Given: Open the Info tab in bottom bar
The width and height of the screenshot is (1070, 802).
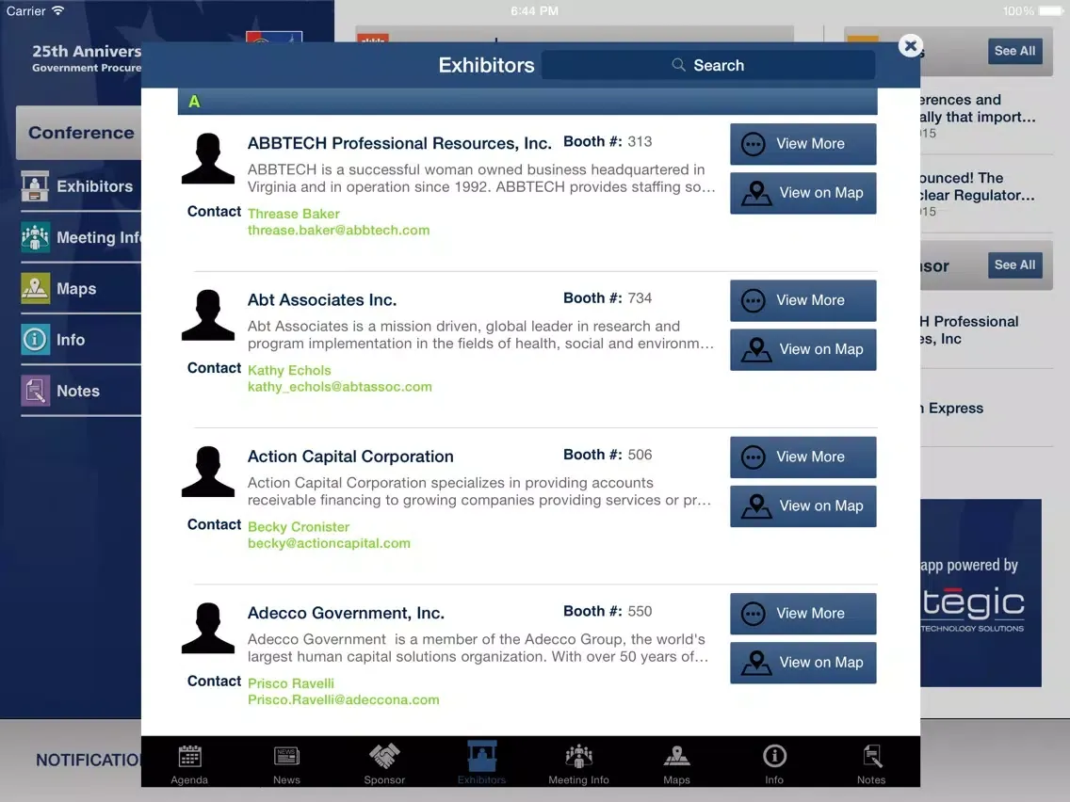Looking at the screenshot, I should 774,763.
